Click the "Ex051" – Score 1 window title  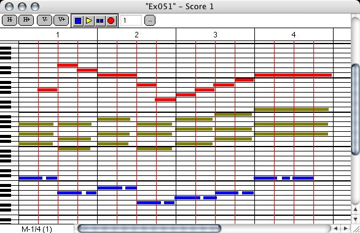coord(180,6)
